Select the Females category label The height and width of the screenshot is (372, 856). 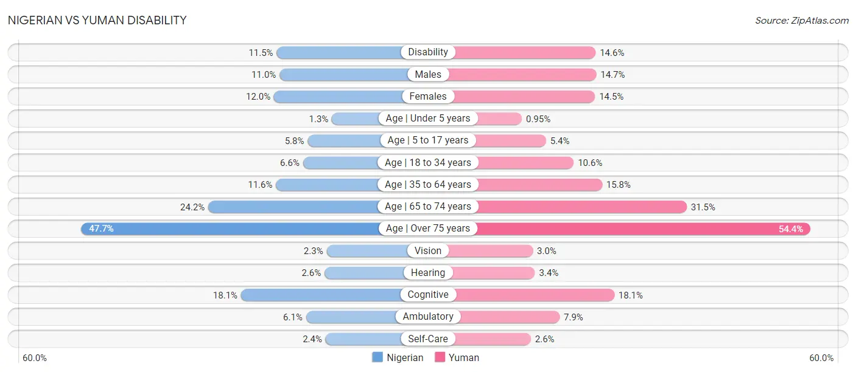(428, 96)
